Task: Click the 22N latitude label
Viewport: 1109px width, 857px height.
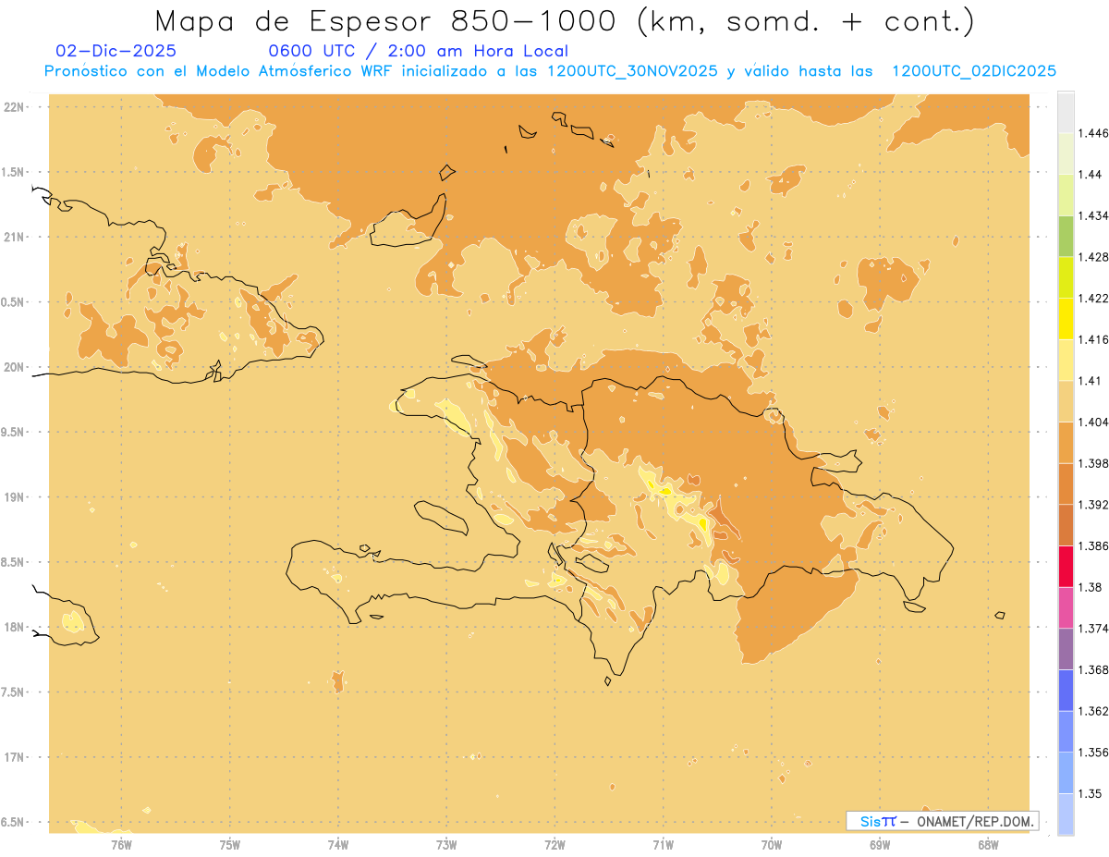Action: (x=14, y=107)
